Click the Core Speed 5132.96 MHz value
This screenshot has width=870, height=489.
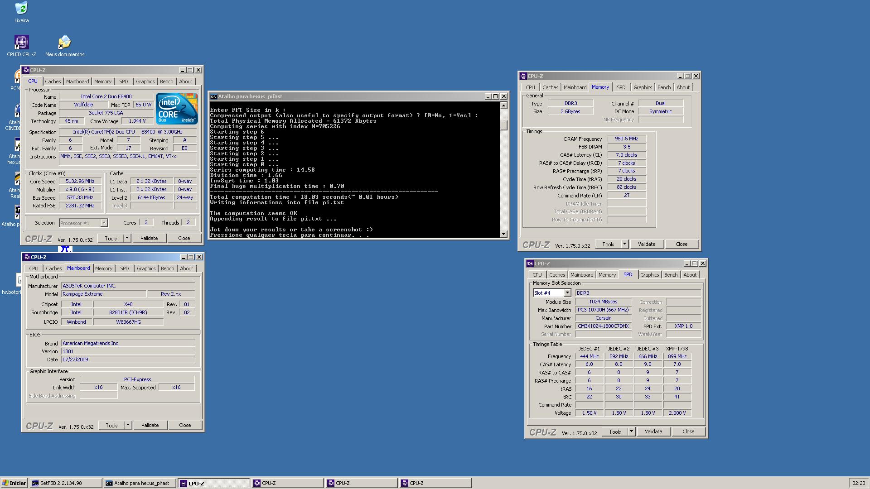click(x=80, y=181)
